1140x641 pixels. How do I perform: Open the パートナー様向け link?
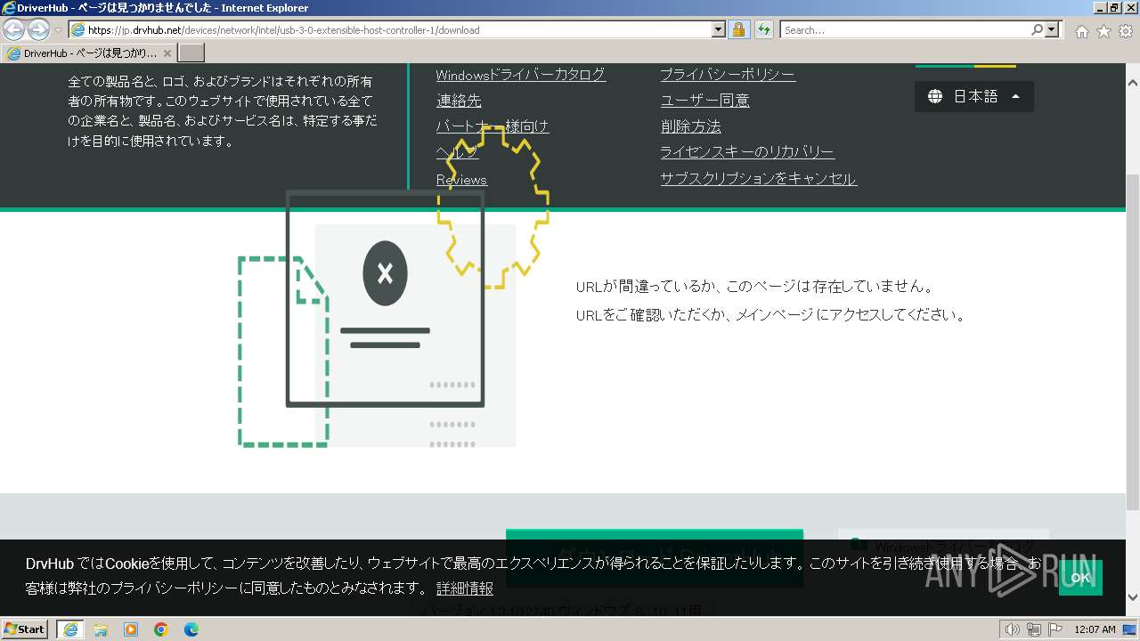[x=493, y=126]
